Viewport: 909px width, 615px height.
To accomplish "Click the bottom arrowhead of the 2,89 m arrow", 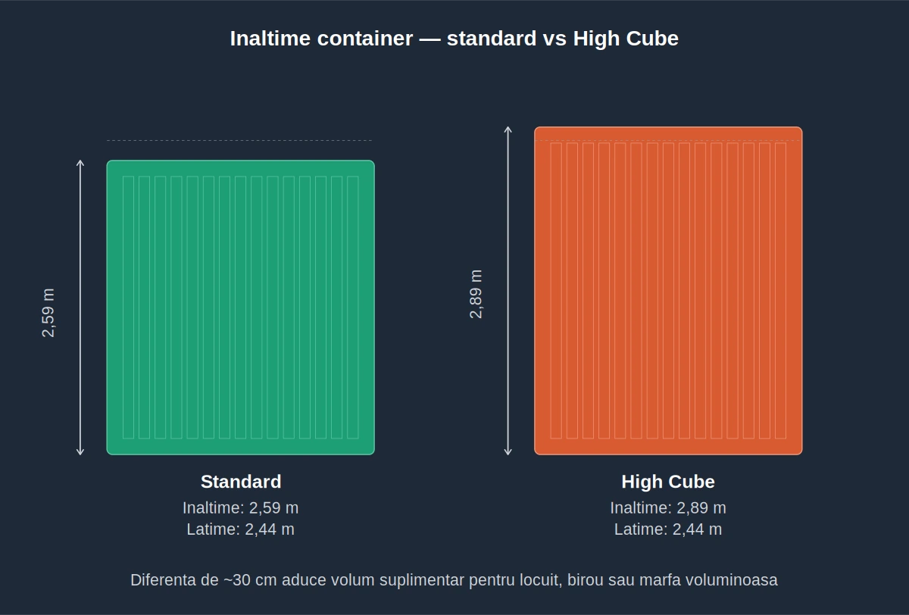I will [508, 452].
